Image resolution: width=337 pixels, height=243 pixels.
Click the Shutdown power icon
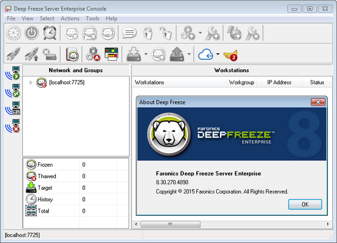pos(32,33)
